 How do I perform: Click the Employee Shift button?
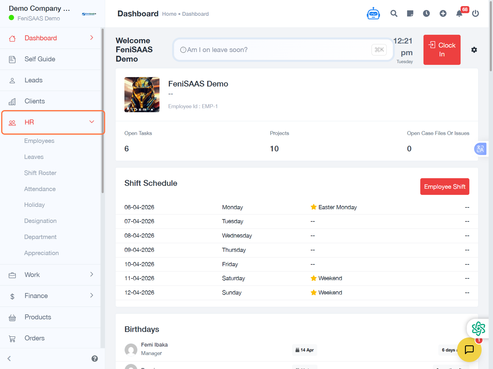444,187
